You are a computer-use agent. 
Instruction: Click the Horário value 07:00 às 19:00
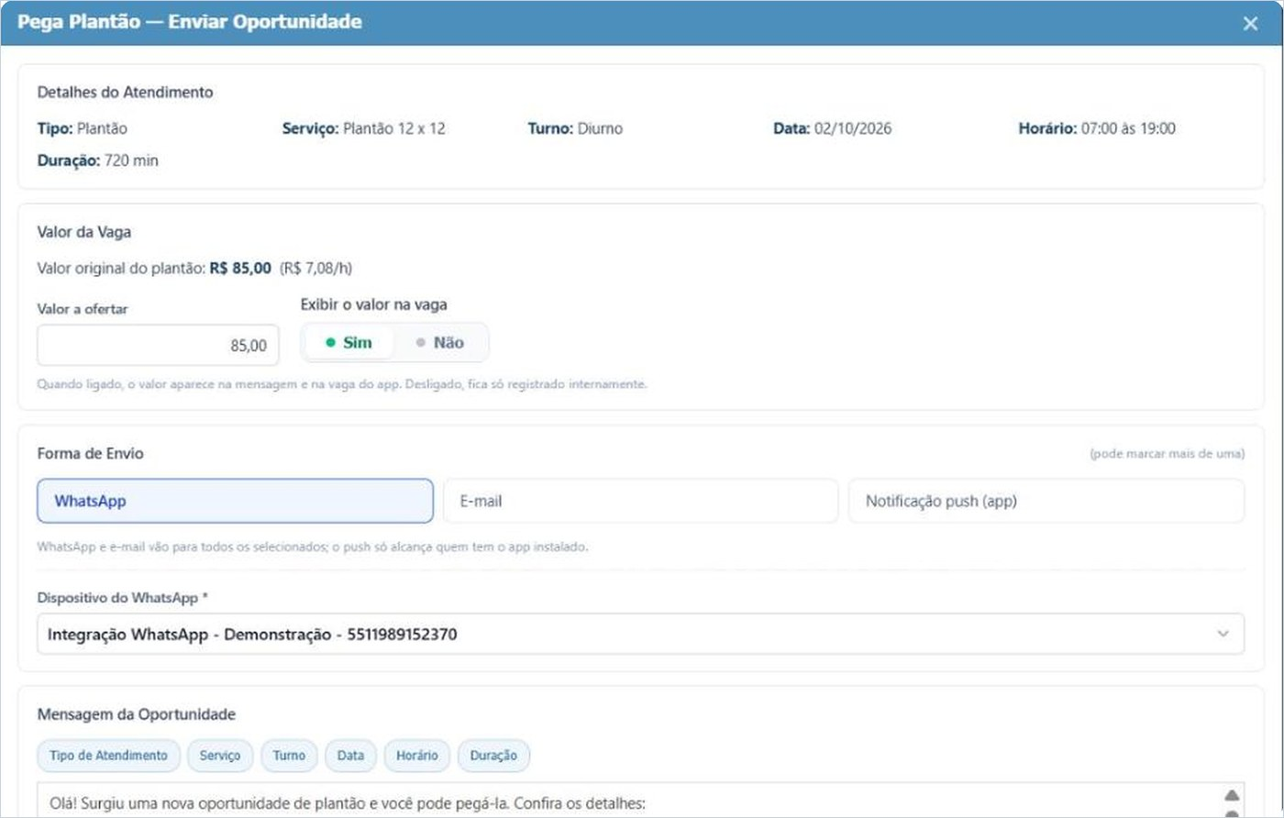click(x=1128, y=128)
